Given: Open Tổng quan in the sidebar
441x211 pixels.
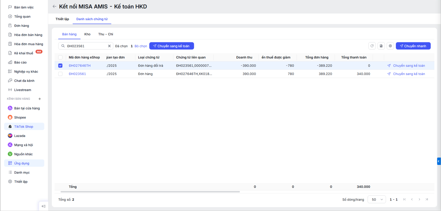Looking at the screenshot, I should tap(22, 17).
